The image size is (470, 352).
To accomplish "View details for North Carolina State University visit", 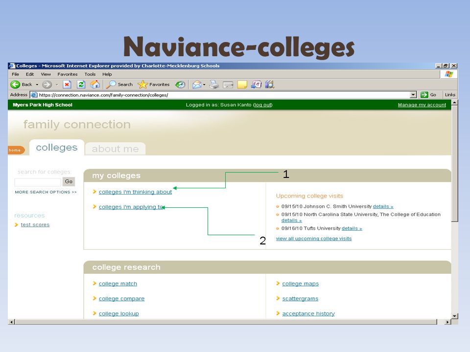I will click(x=291, y=220).
